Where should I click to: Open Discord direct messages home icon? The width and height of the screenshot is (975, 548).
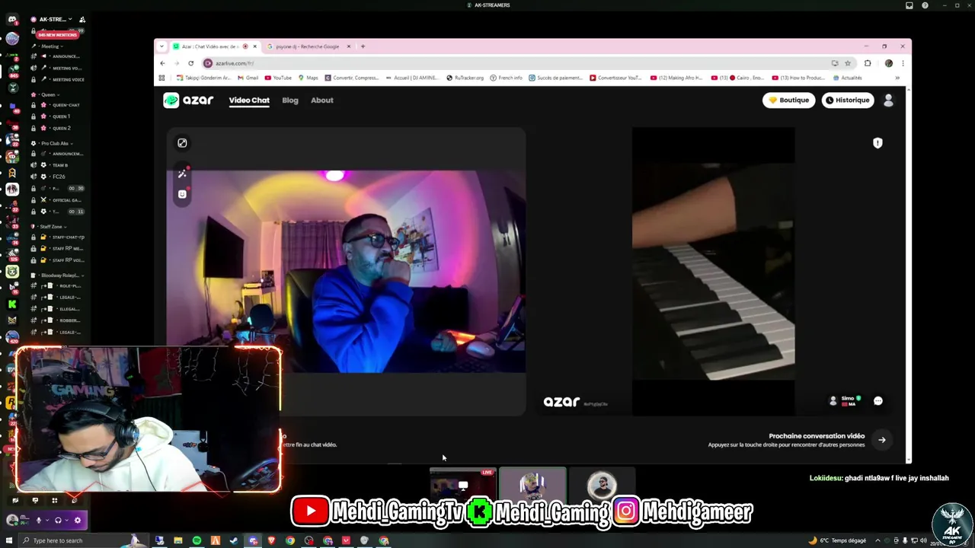(11, 19)
